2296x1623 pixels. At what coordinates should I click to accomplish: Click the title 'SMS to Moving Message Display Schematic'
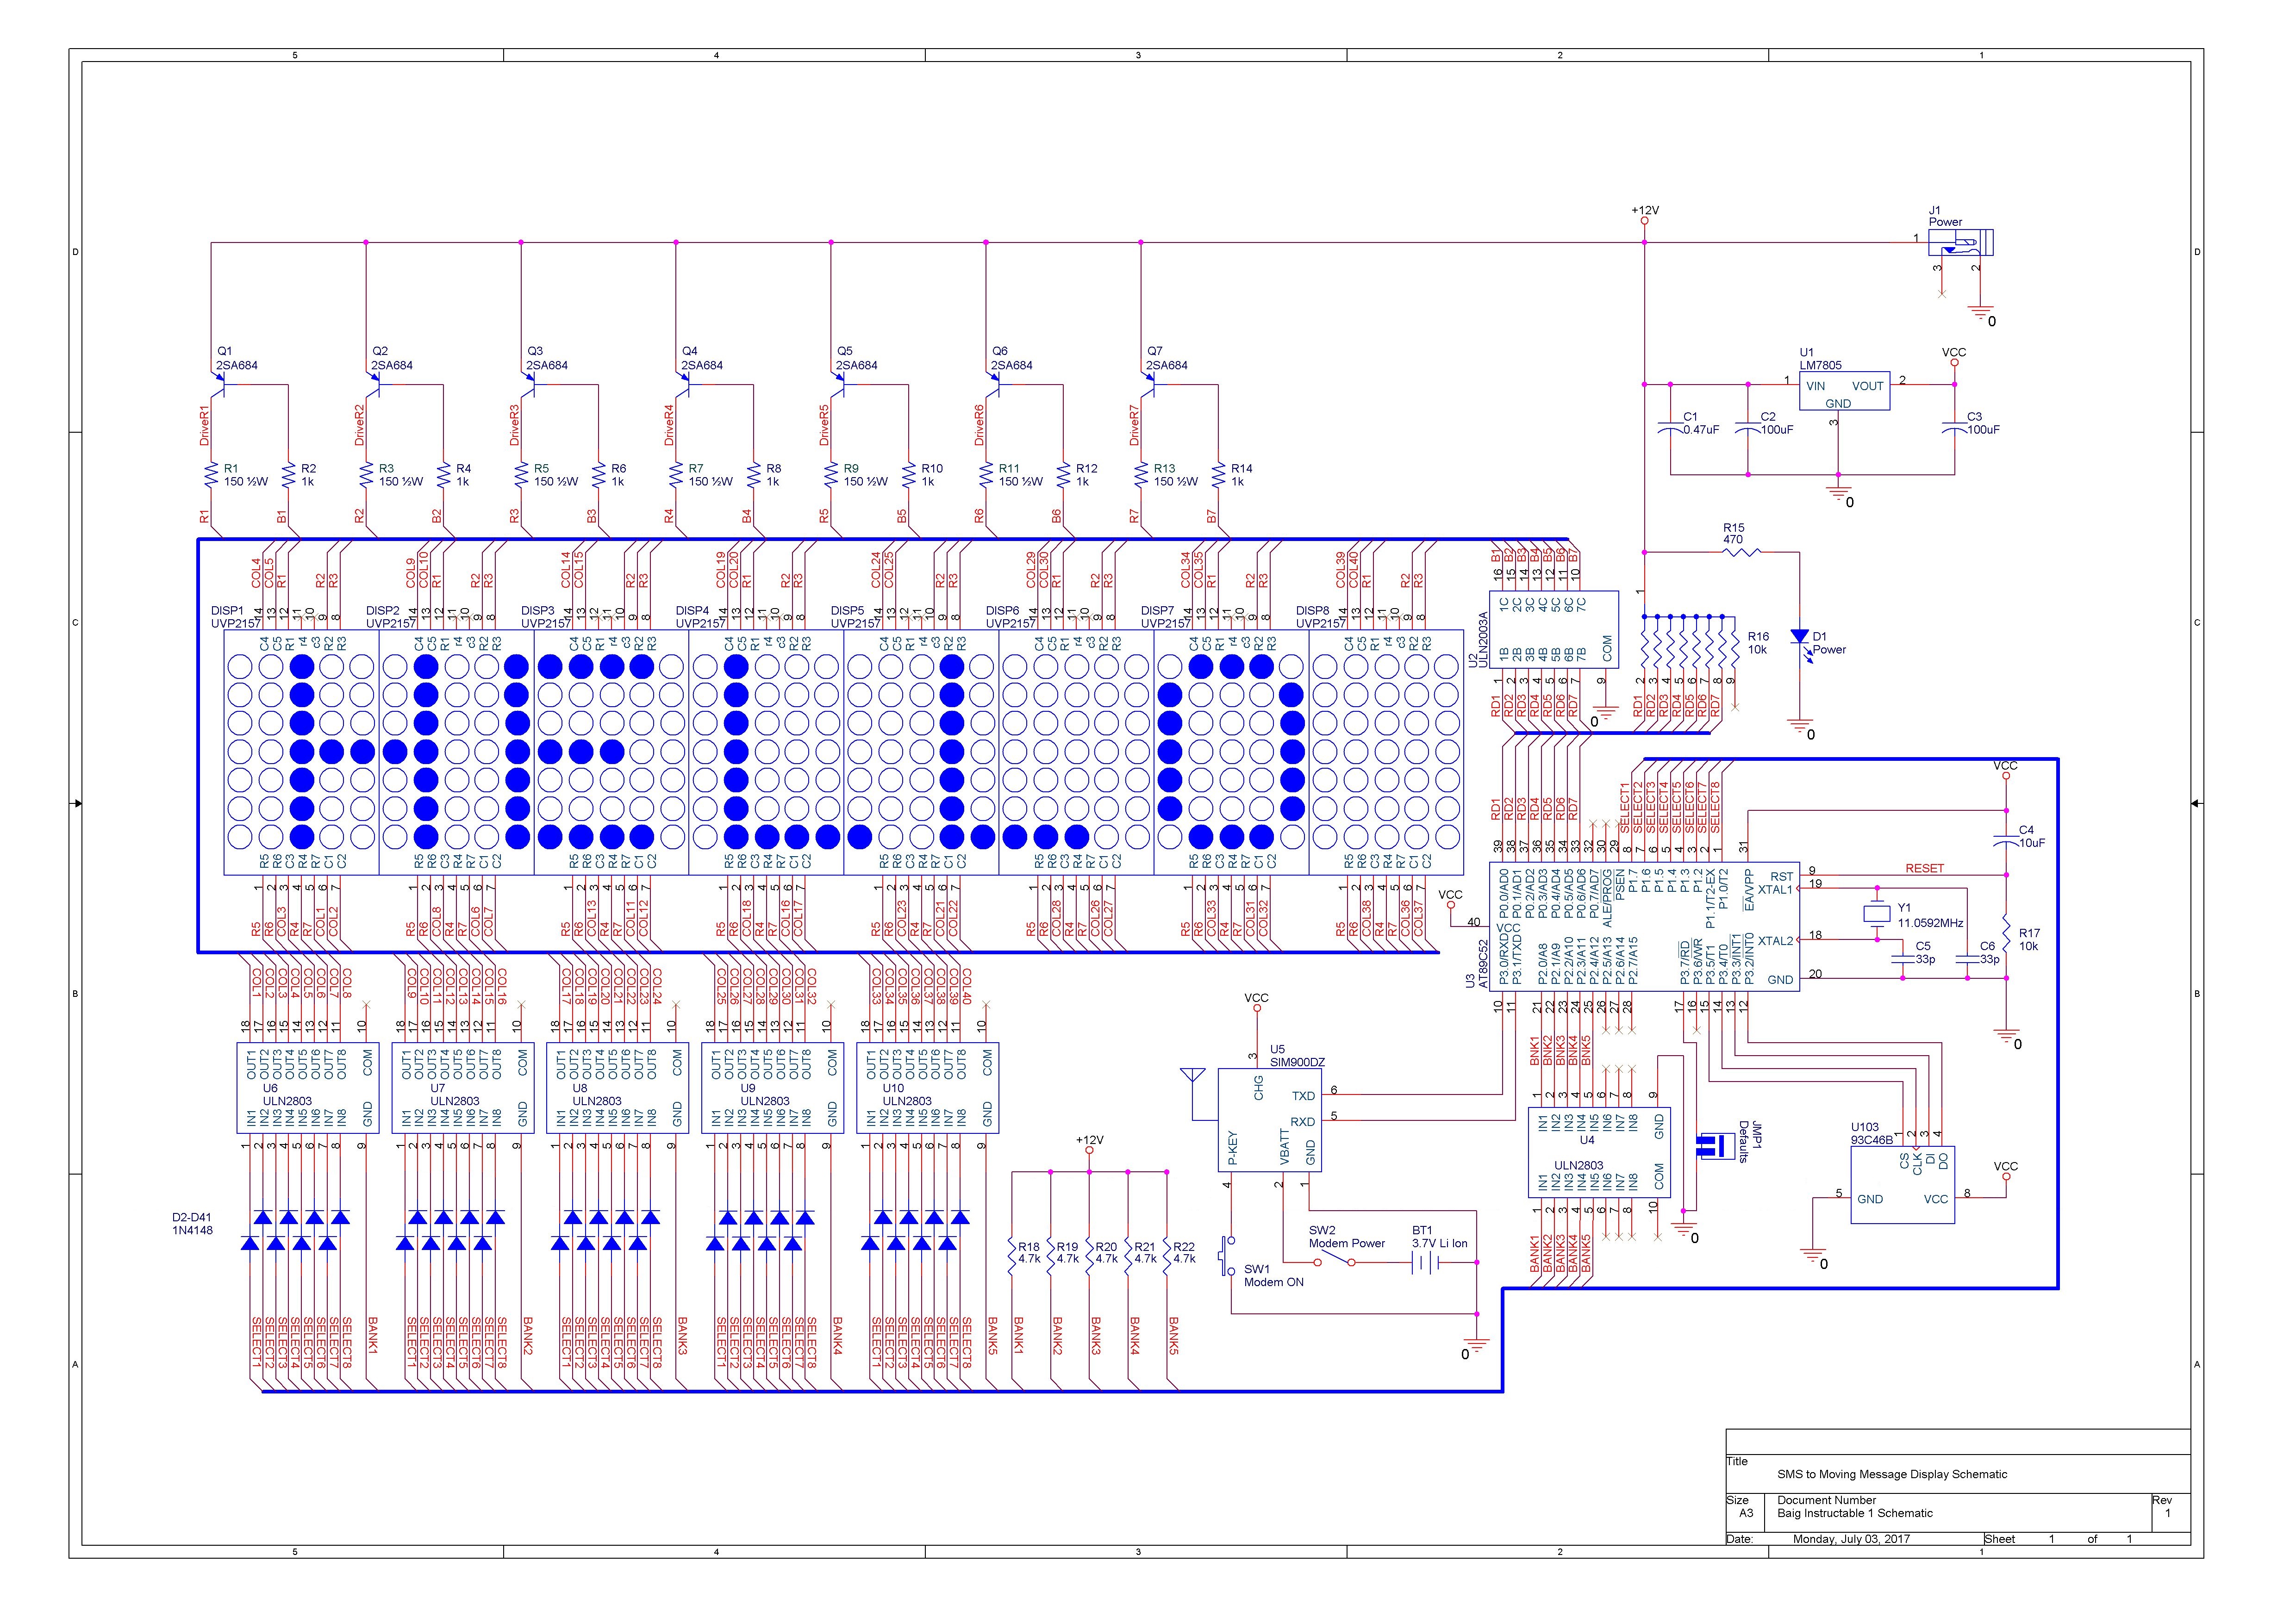pos(1892,1474)
